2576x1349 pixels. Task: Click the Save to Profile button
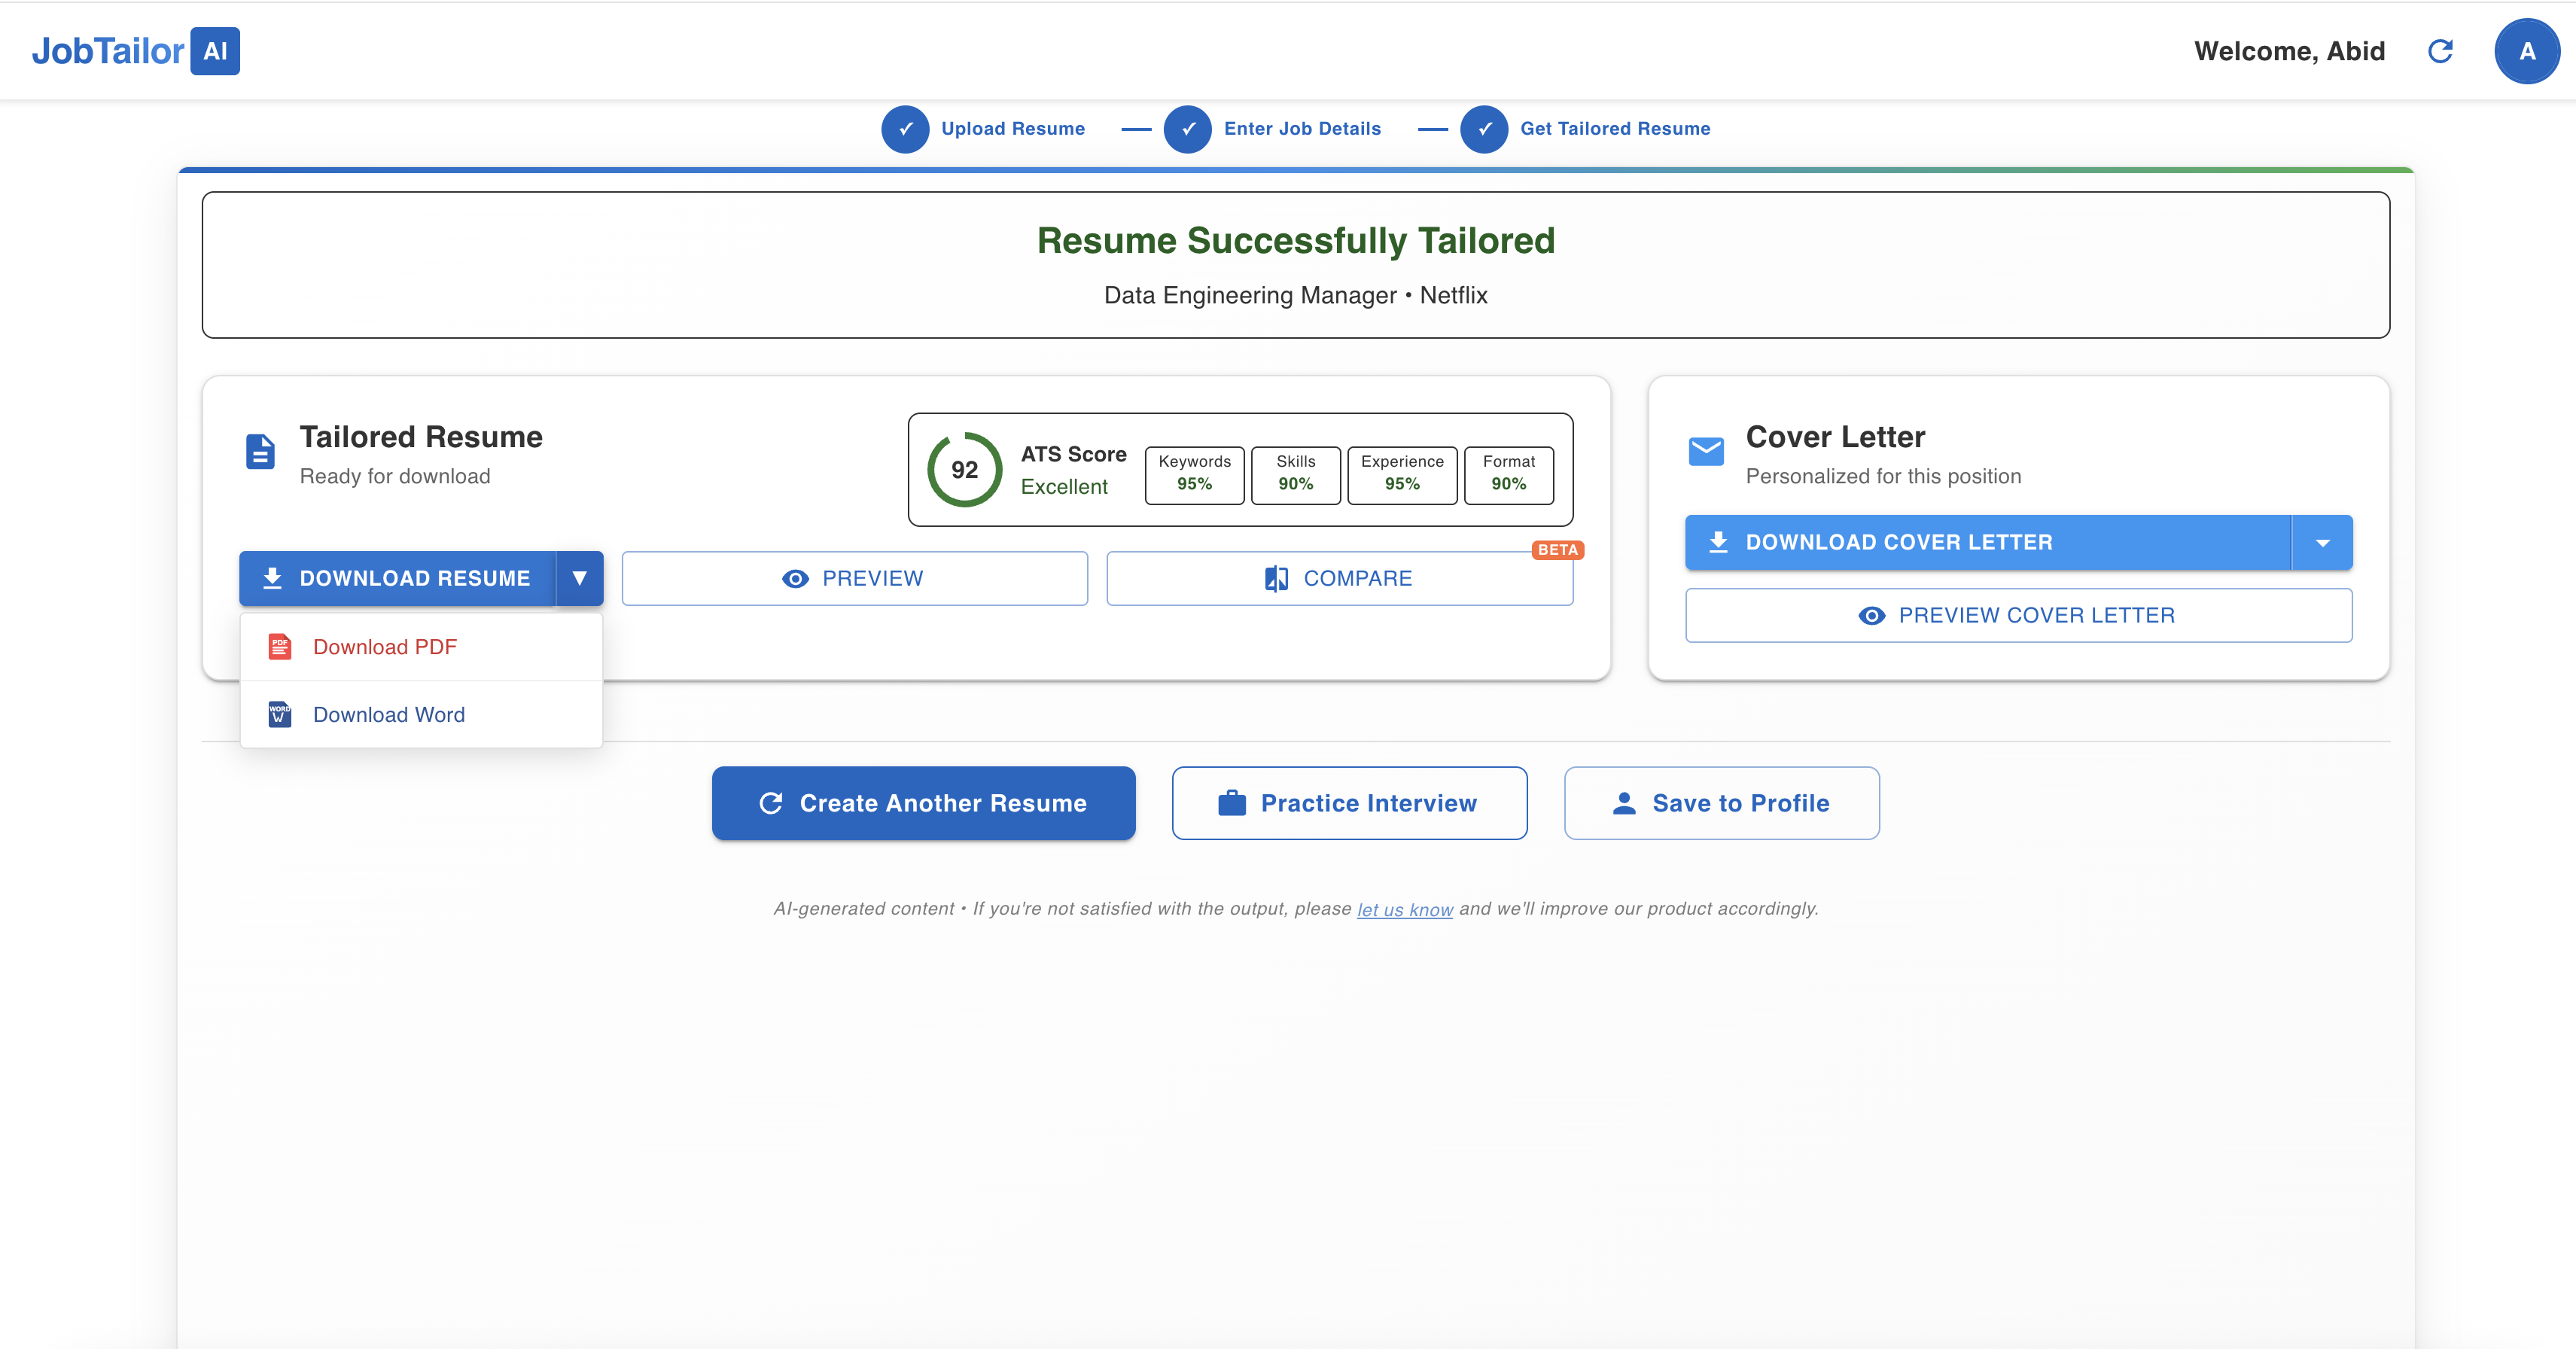1721,803
